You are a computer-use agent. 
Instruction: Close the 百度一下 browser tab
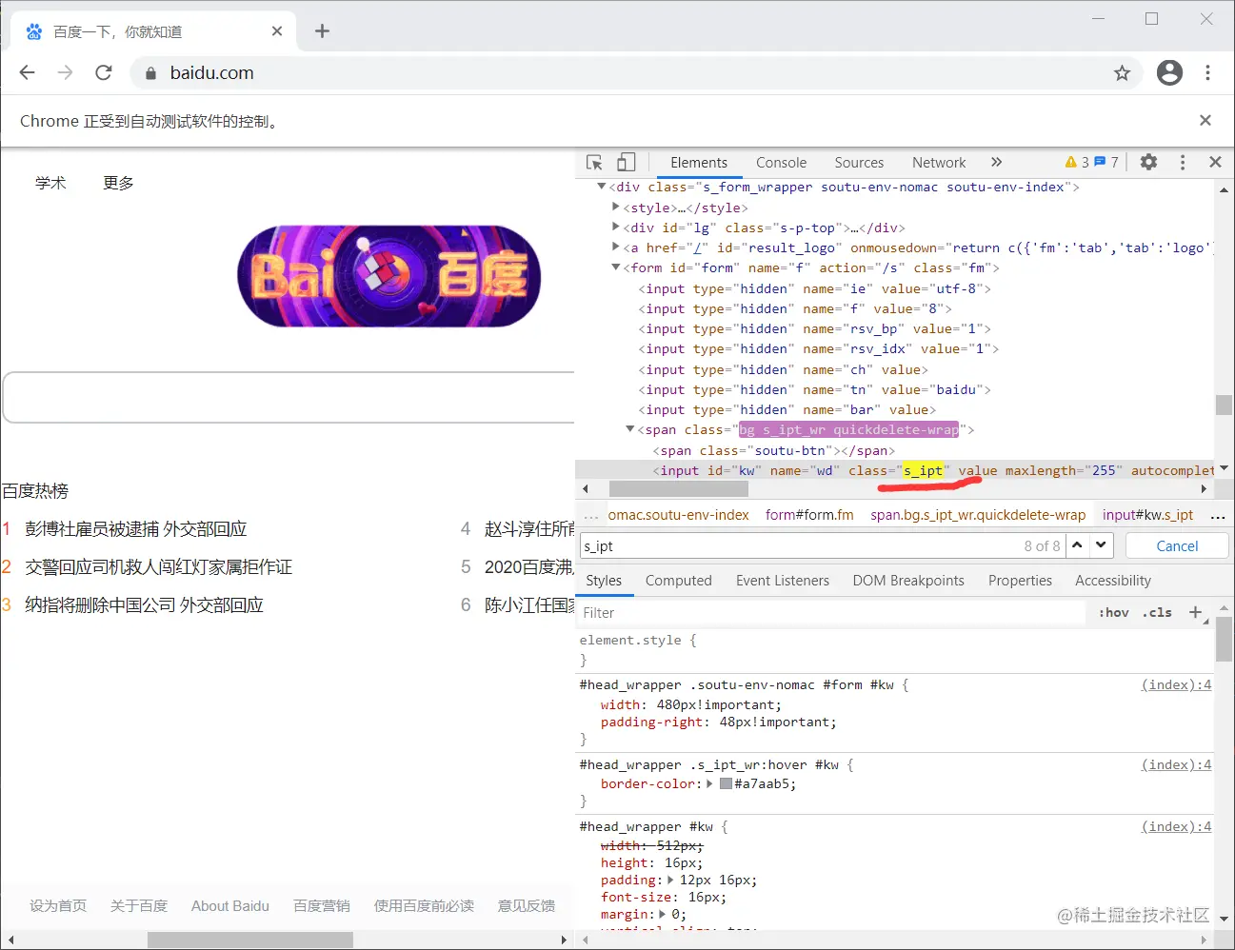click(277, 31)
